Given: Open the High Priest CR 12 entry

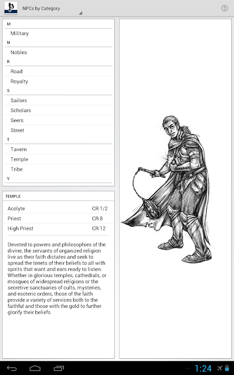Looking at the screenshot, I should click(57, 228).
